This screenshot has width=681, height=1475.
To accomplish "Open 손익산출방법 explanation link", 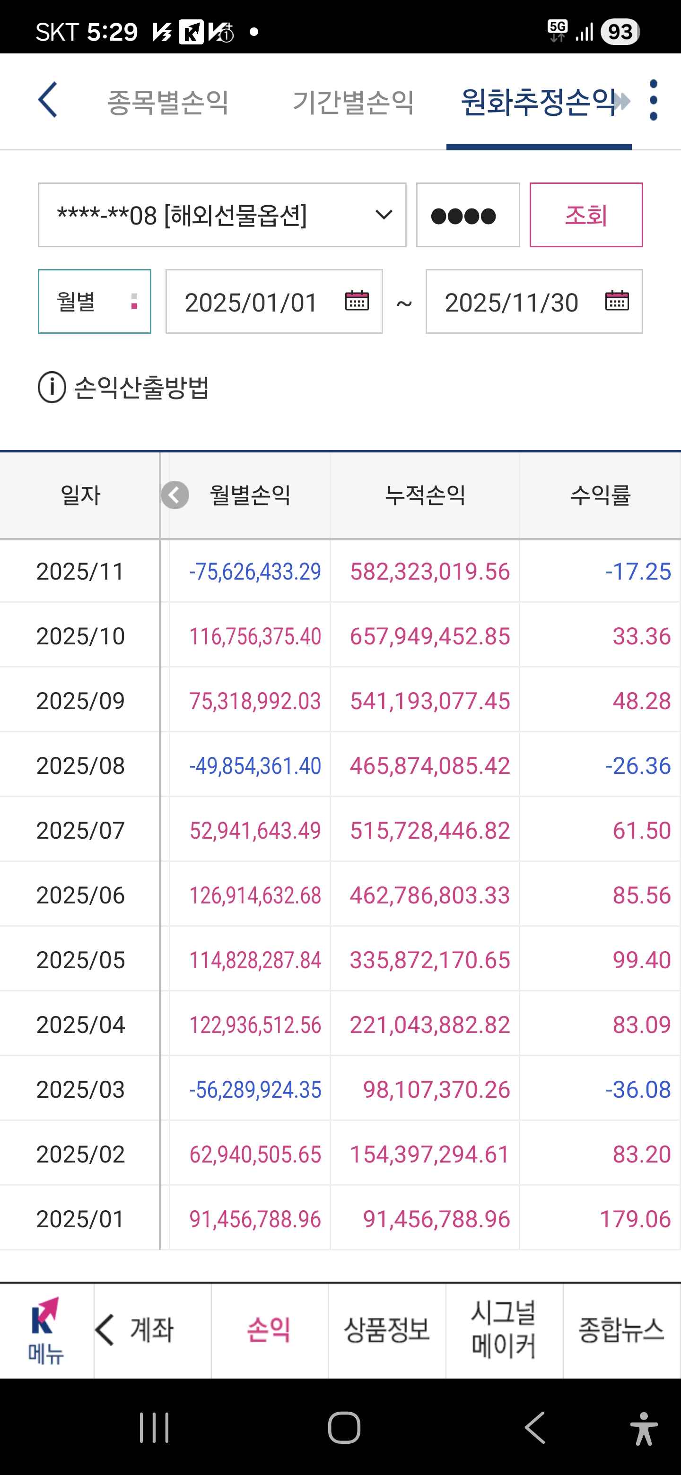I will (x=141, y=388).
